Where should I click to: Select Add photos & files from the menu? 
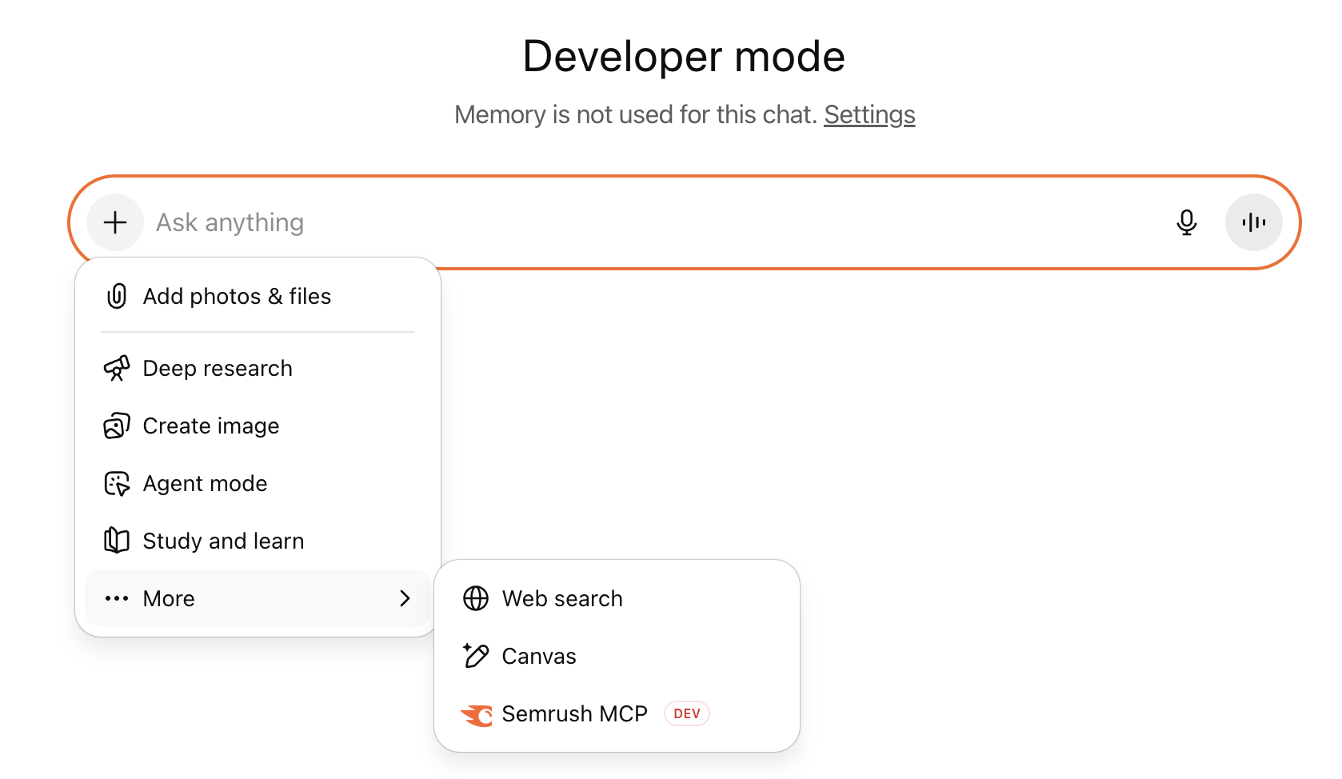(x=237, y=296)
